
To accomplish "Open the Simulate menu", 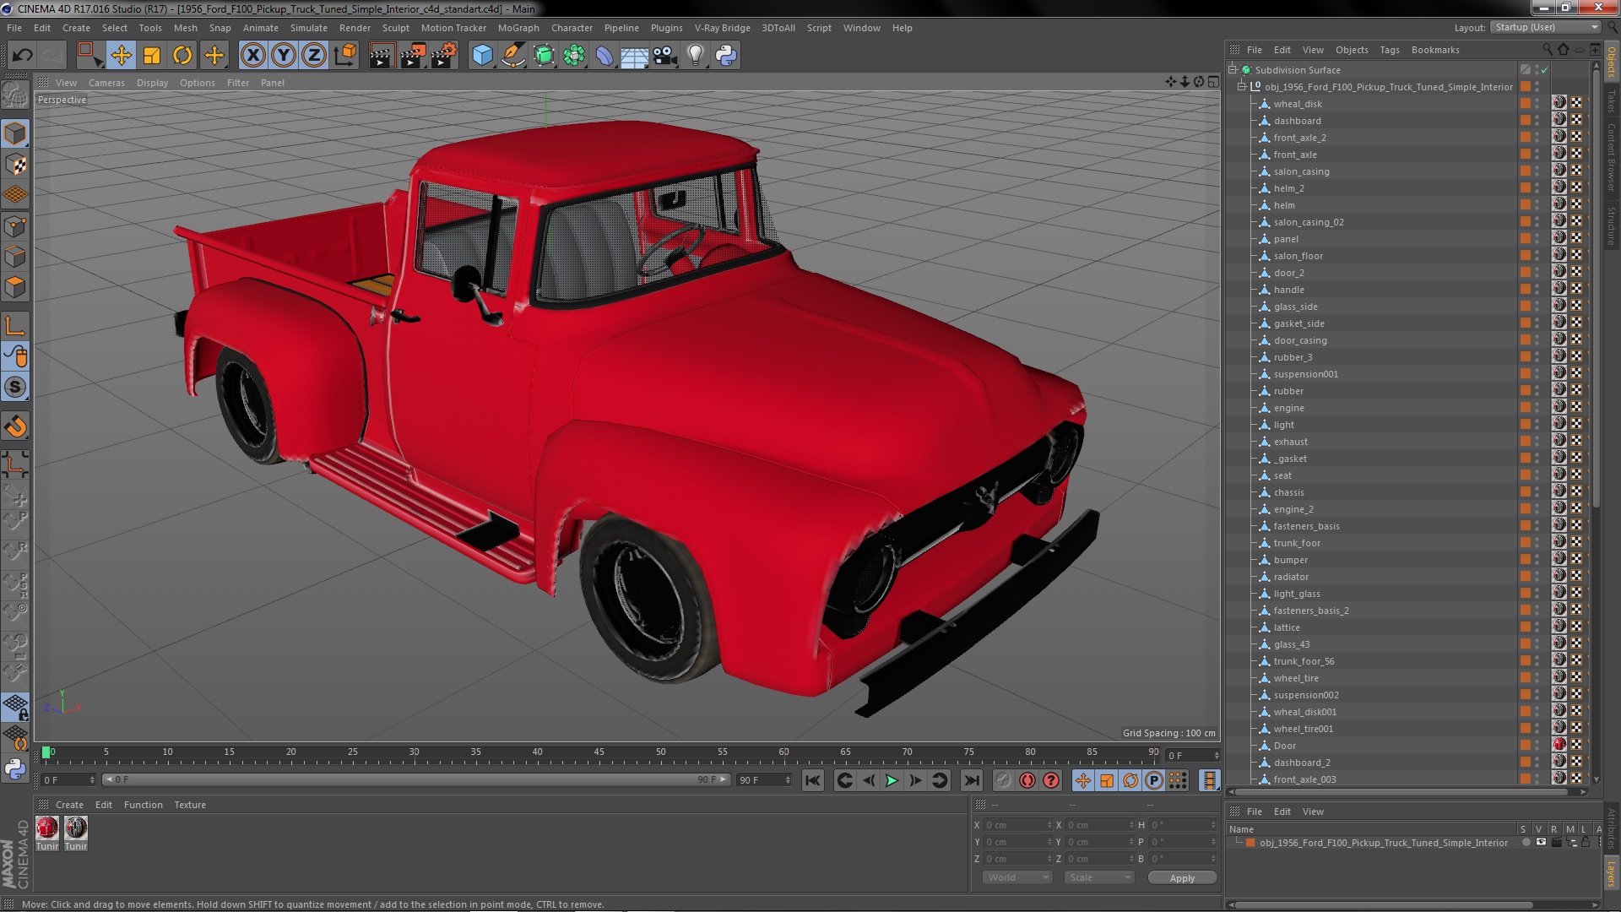I will click(x=308, y=28).
